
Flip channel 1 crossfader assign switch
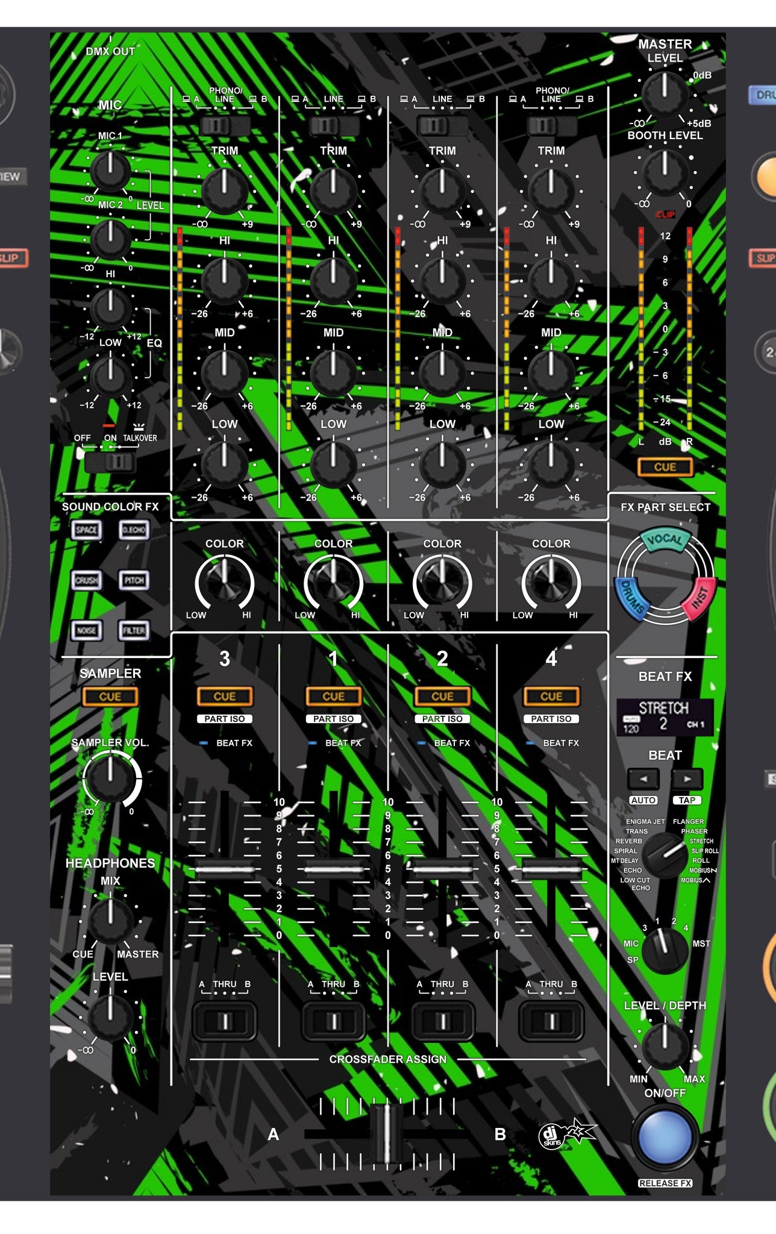pos(333,1021)
